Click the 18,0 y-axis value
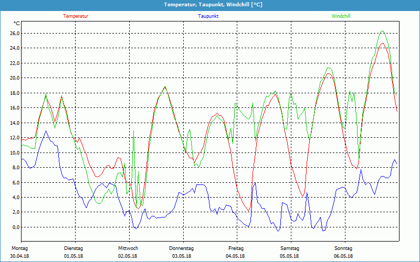The width and height of the screenshot is (420, 262). (x=15, y=93)
